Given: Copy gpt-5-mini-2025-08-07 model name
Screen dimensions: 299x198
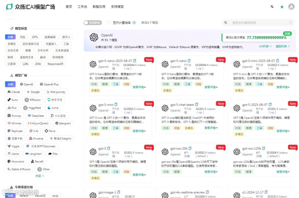Looking at the screenshot, I should (277, 61).
